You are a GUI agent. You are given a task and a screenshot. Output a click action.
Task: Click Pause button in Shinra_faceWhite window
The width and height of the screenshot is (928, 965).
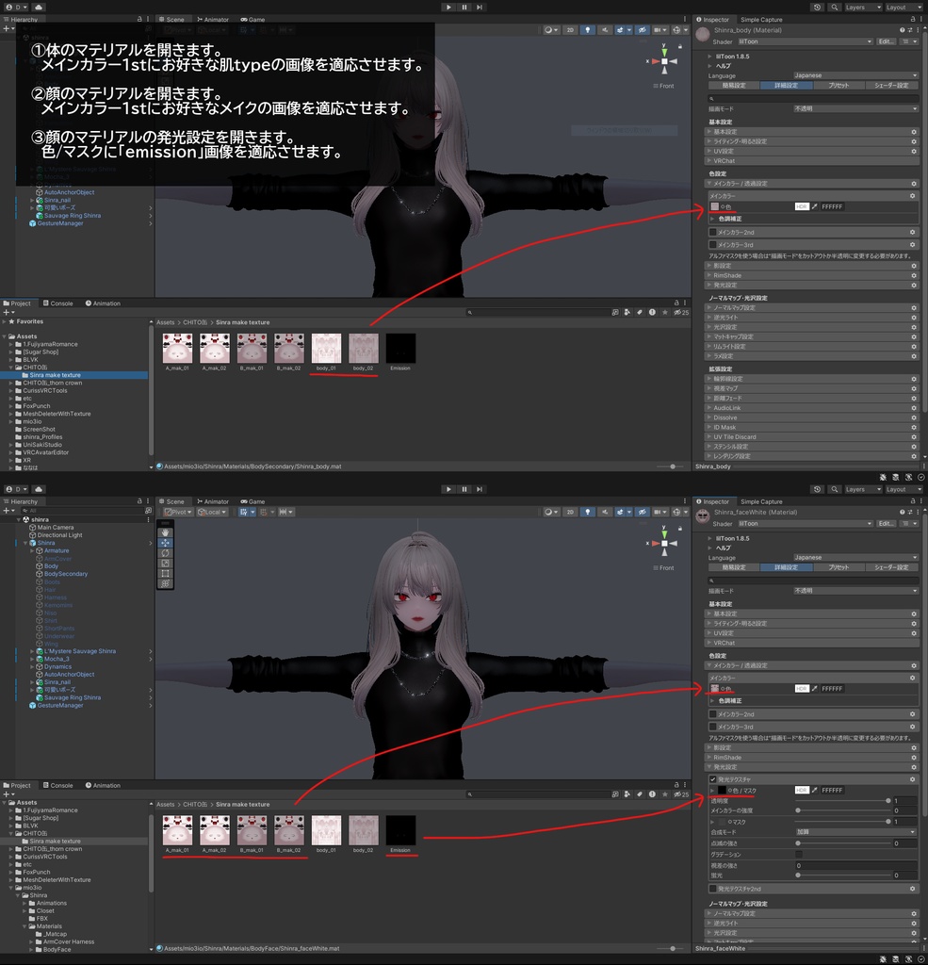tap(464, 489)
